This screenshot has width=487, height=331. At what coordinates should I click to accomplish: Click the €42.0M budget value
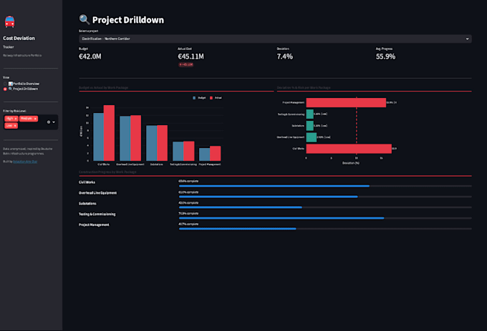pos(90,56)
